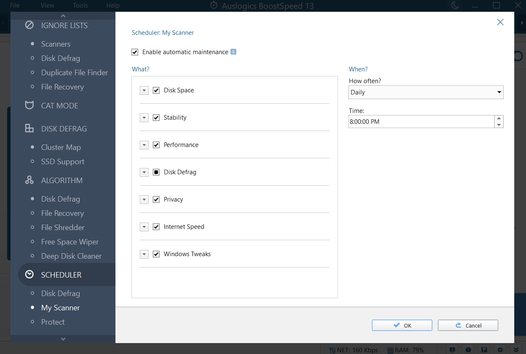Screen dimensions: 526x354
Task: Select Disk Defrag under Scheduler
Action: point(60,294)
